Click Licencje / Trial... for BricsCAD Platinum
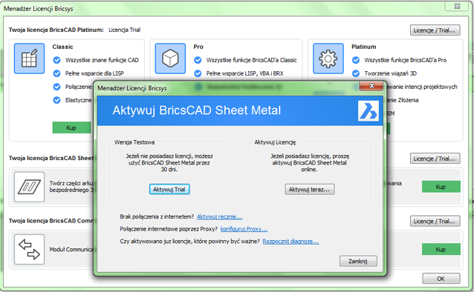The image size is (474, 292). tap(435, 30)
